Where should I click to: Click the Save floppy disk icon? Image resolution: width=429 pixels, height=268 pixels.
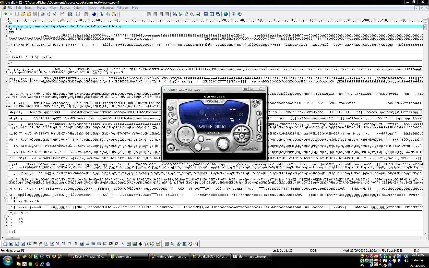click(x=35, y=14)
